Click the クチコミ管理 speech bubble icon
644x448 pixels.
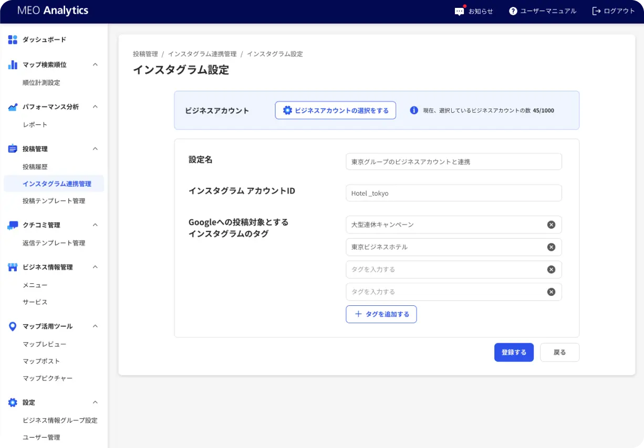pyautogui.click(x=12, y=225)
